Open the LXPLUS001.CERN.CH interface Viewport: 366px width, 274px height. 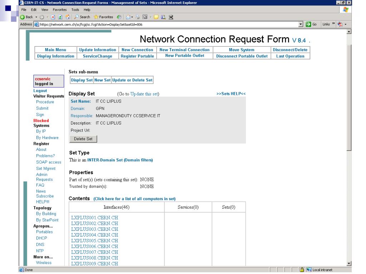94,218
